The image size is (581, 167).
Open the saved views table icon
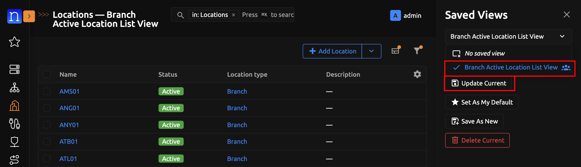[395, 51]
